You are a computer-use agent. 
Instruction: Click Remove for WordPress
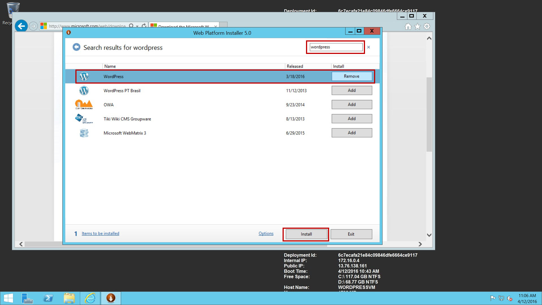pyautogui.click(x=352, y=76)
